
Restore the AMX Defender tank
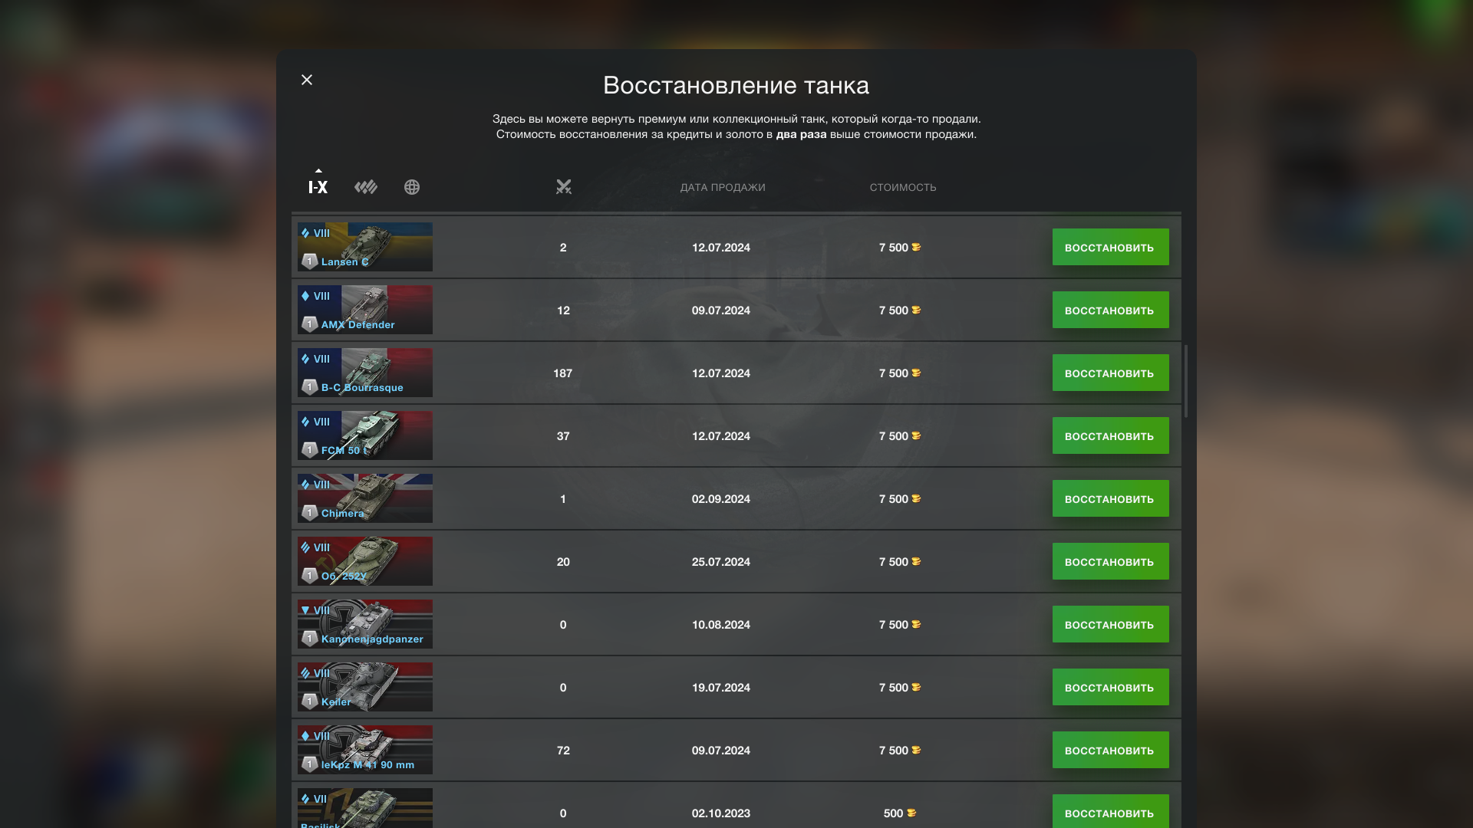coord(1110,310)
